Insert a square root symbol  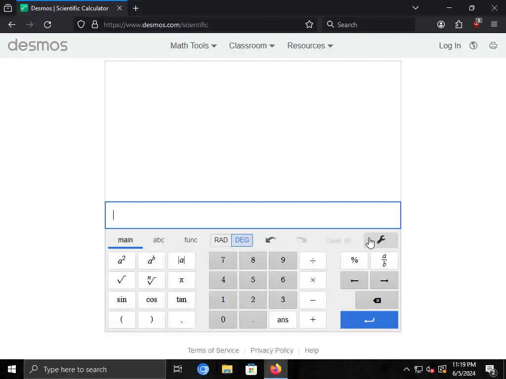122,280
